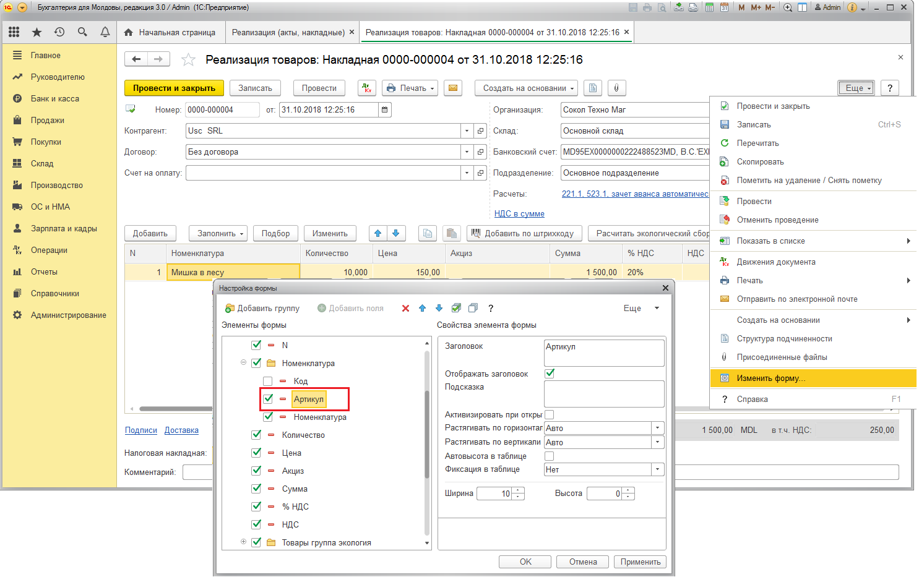Open the calculator icon in title bar
Image resolution: width=919 pixels, height=577 pixels.
click(x=709, y=7)
